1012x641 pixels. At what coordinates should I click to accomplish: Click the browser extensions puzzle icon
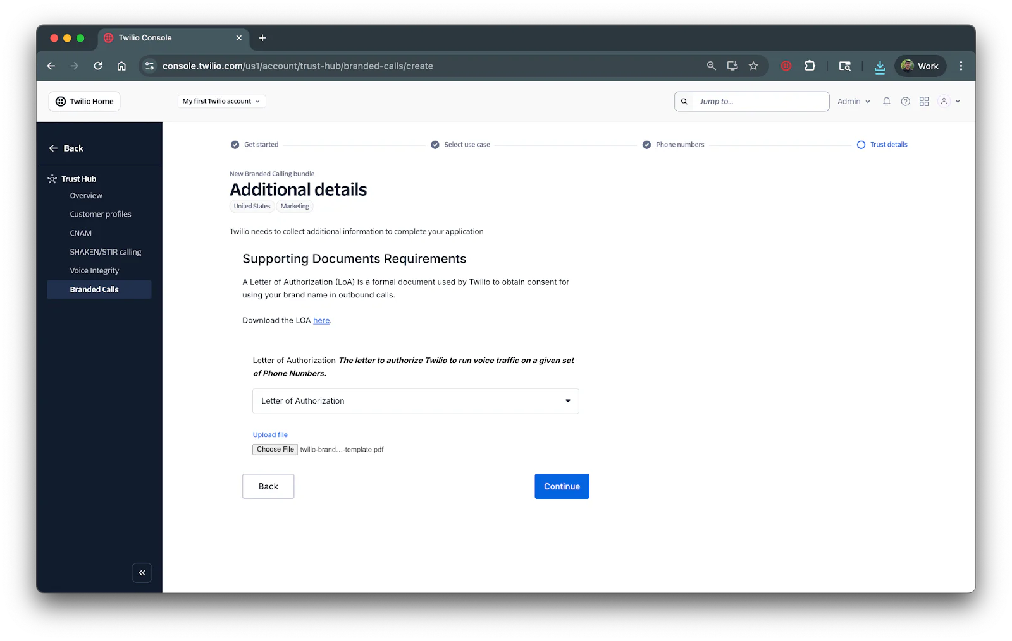click(x=810, y=66)
